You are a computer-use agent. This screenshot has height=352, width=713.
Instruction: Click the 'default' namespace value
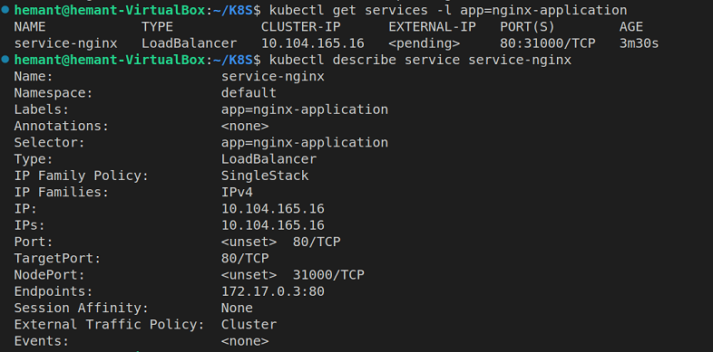(249, 93)
